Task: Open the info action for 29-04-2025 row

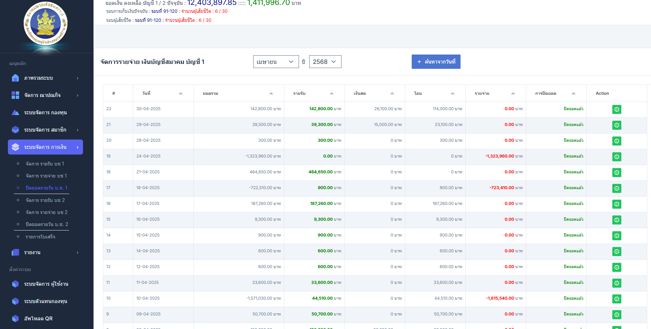Action: 616,125
